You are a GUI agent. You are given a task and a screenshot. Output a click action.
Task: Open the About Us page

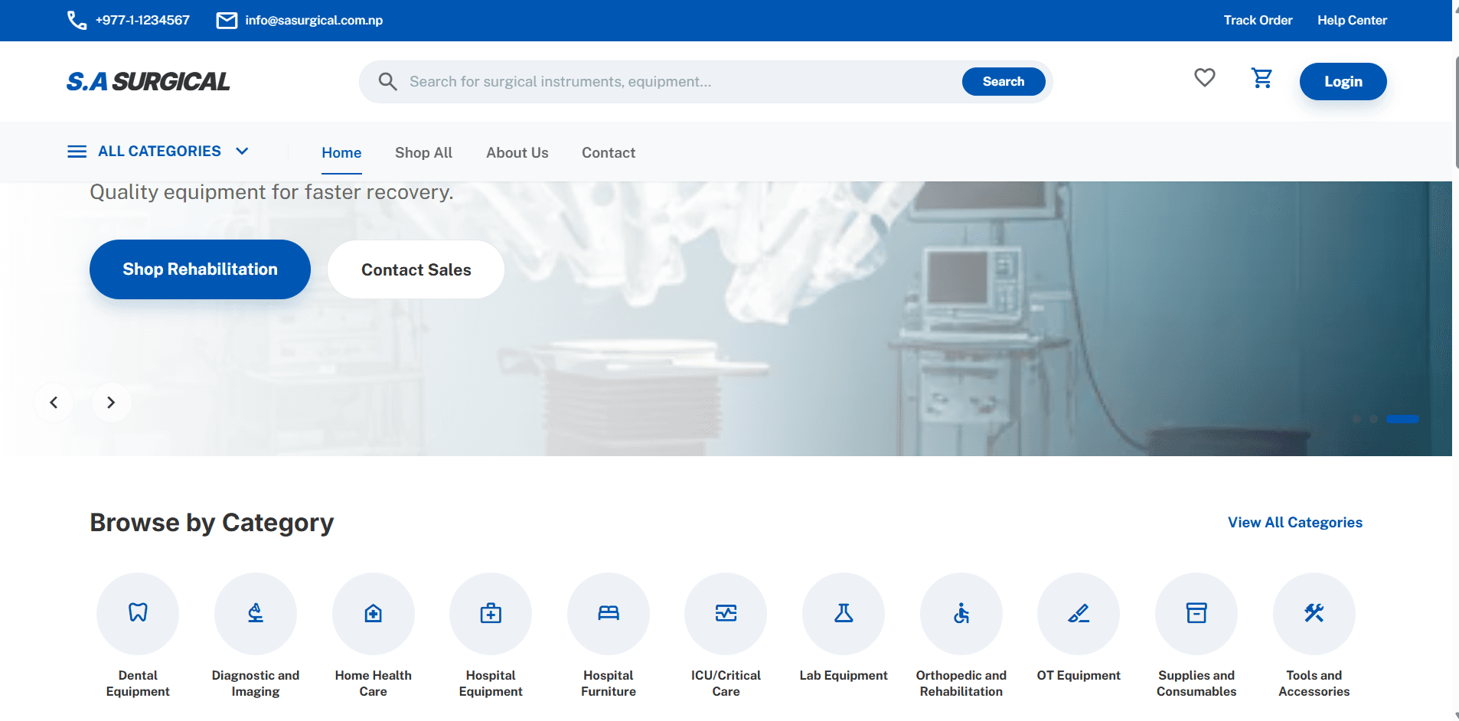(x=517, y=152)
